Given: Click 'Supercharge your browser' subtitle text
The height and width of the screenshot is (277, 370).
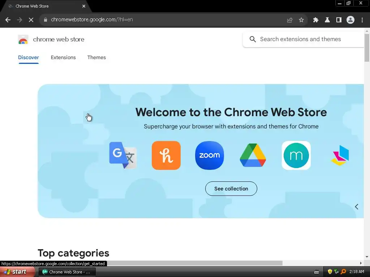Looking at the screenshot, I should coord(231,127).
